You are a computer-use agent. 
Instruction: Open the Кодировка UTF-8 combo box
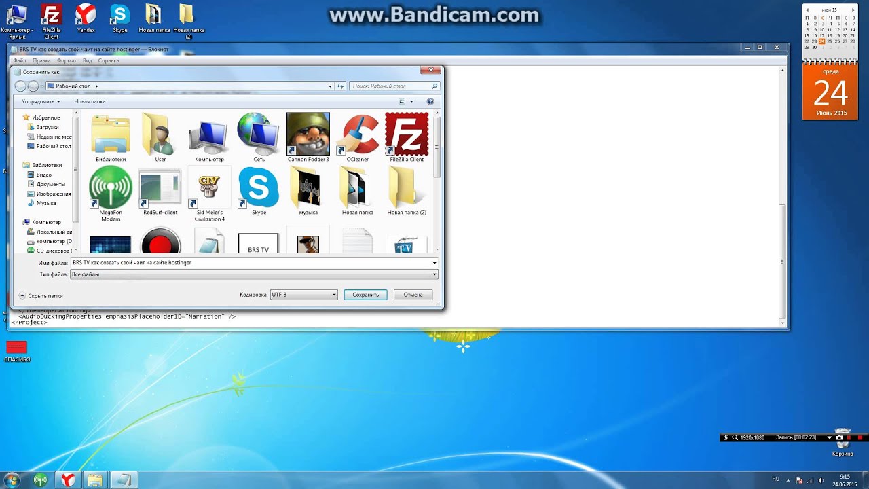tap(303, 295)
